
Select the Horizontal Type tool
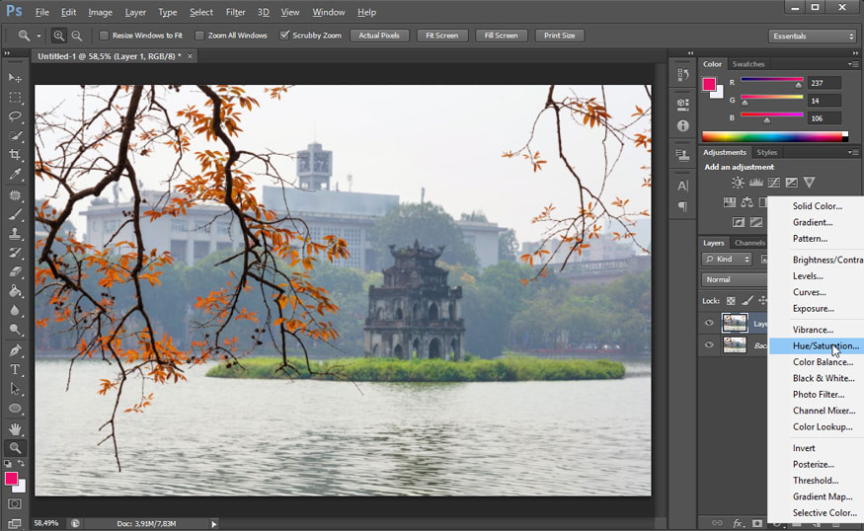click(15, 369)
